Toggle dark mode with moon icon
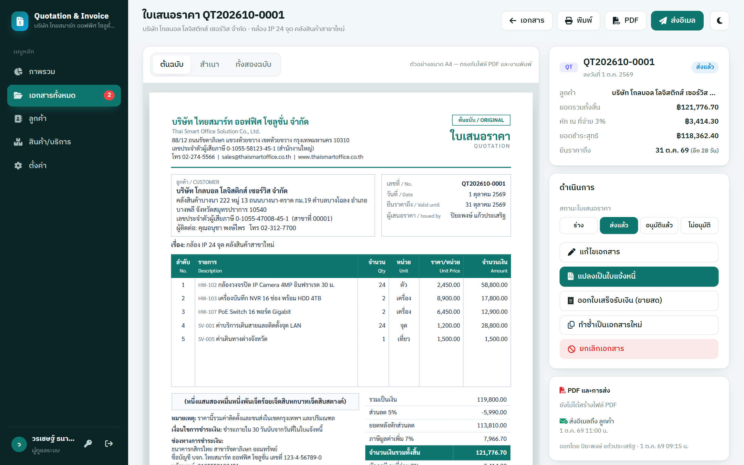The image size is (744, 465). (720, 21)
